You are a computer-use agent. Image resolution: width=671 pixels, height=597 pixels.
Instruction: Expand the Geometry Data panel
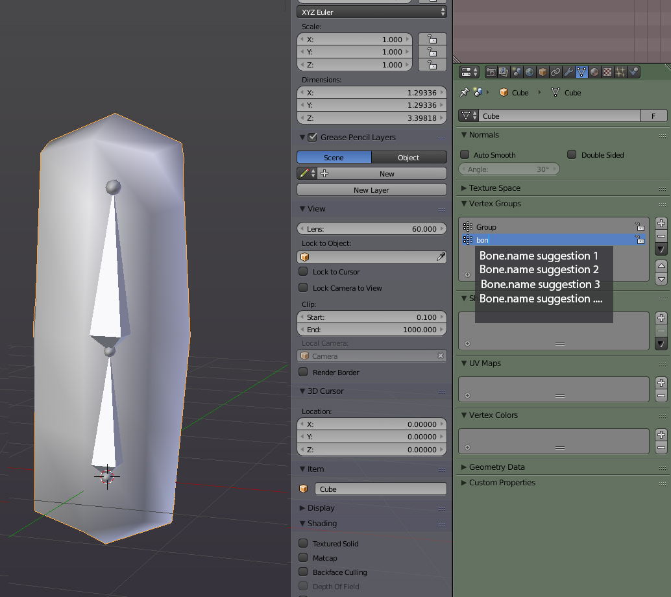(x=464, y=467)
